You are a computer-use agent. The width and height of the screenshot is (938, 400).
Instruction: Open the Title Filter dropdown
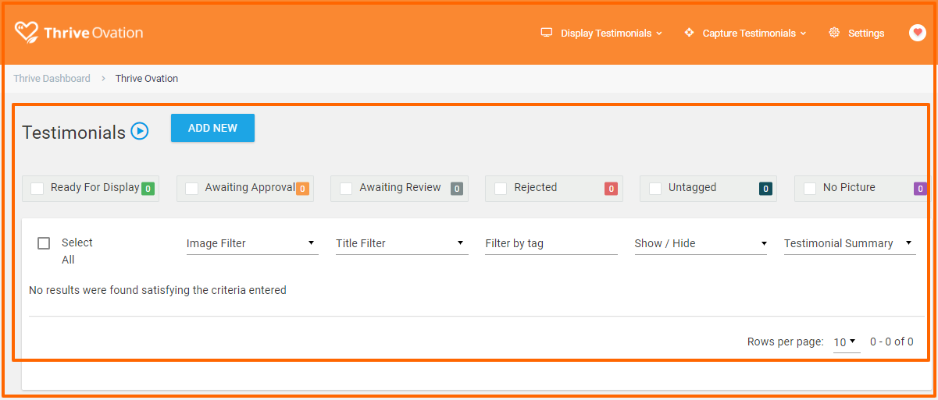(x=402, y=243)
